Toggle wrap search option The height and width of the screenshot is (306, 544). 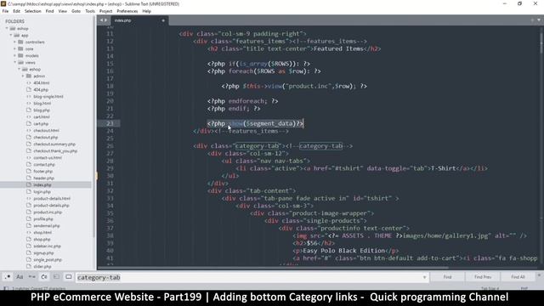(44, 277)
